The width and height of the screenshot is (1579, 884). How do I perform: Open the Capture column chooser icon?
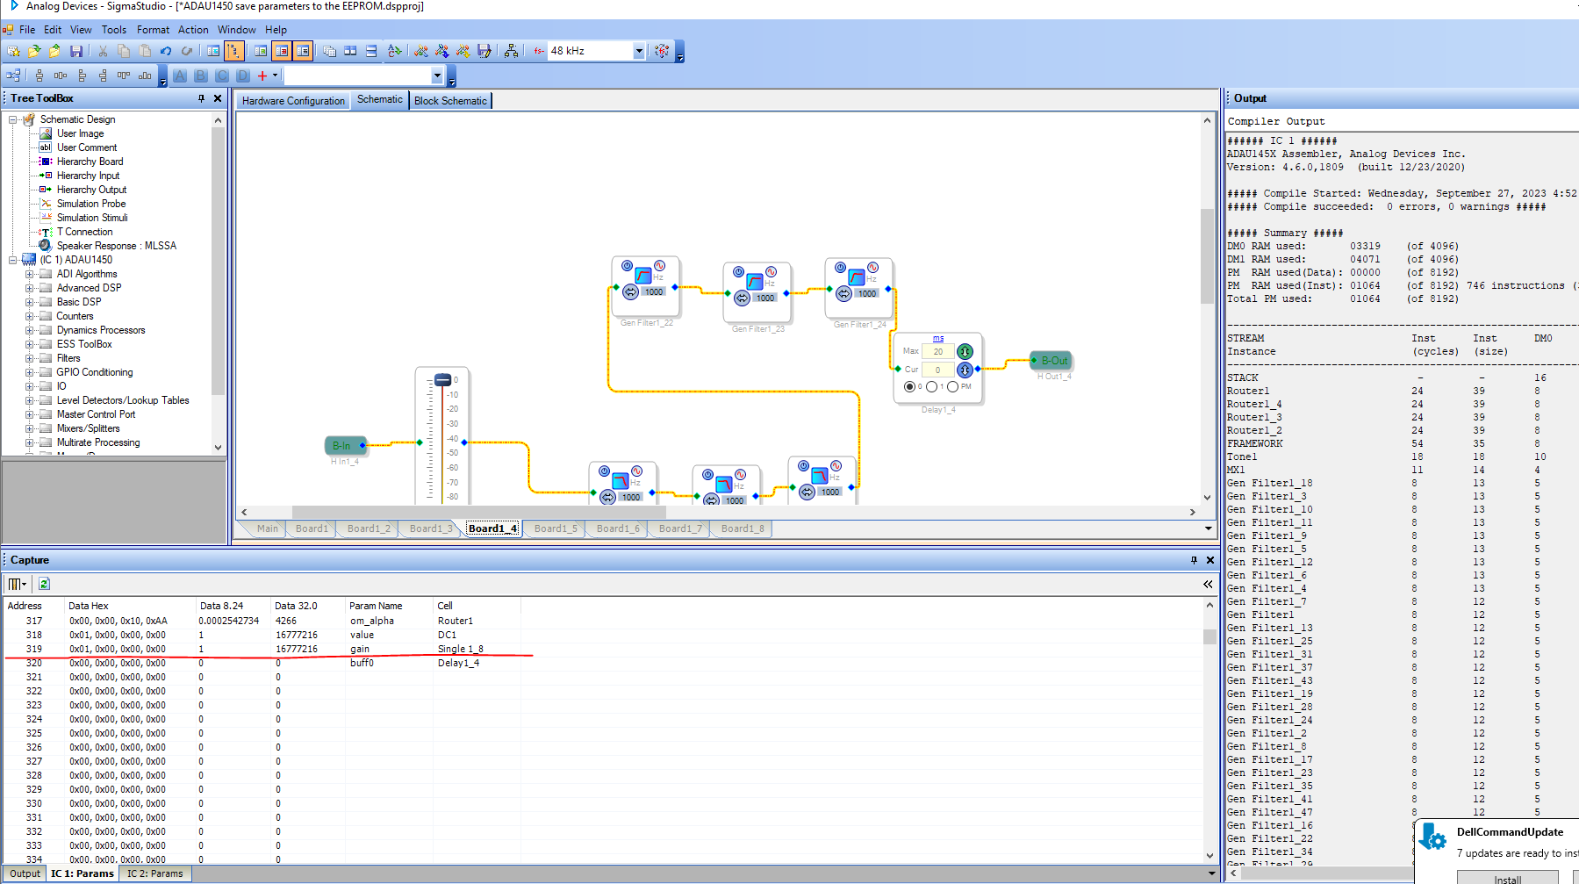tap(17, 584)
